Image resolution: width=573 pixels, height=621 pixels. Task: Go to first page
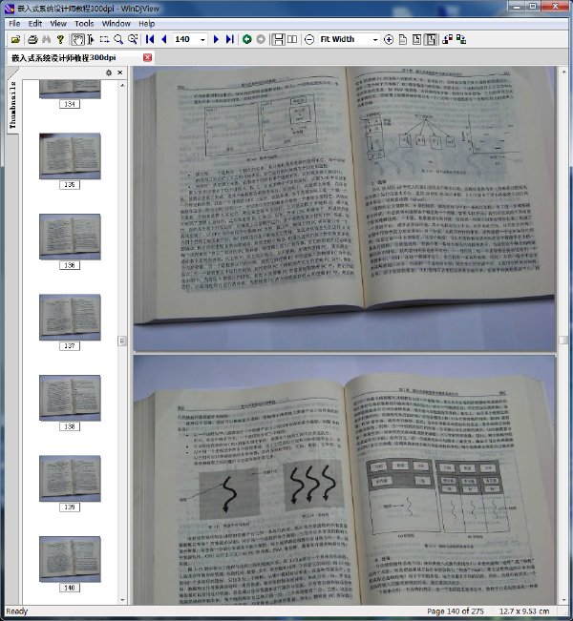(x=150, y=39)
